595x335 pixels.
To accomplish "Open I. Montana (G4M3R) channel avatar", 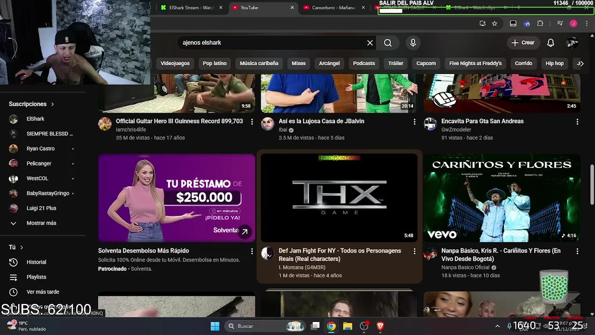I will 267,254.
